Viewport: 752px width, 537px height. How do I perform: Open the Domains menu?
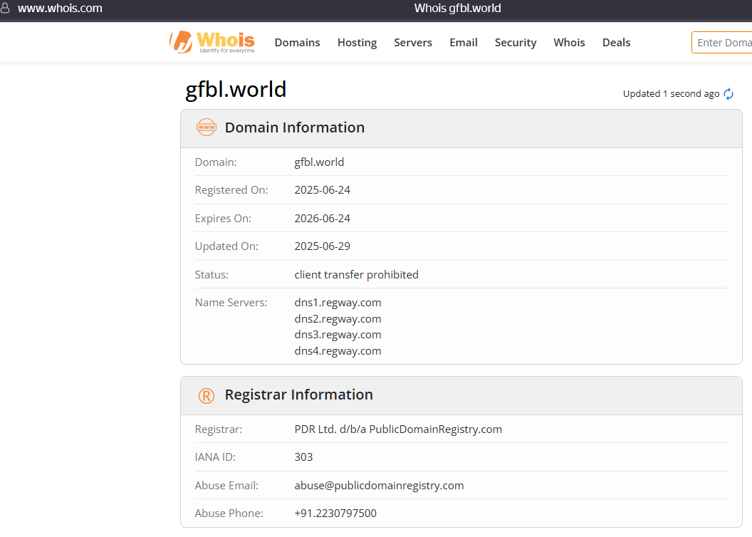[298, 43]
